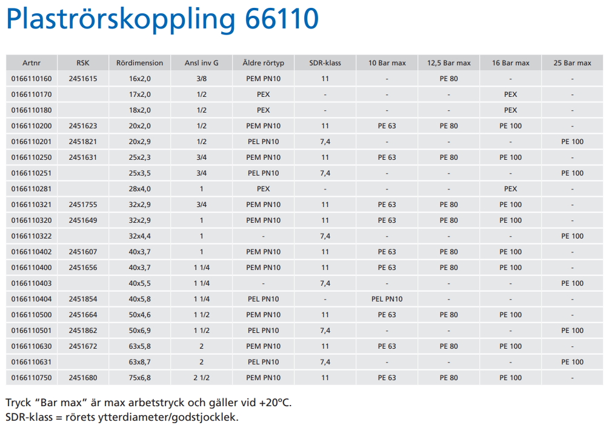Image resolution: width=609 pixels, height=428 pixels.
Task: Select the 10 Bar max header
Action: tap(387, 63)
